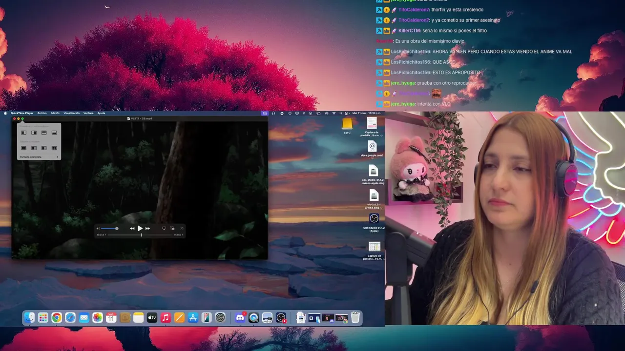Select obs-studio-31.1.2 dmg desktop file
The image size is (625, 351).
[374, 174]
